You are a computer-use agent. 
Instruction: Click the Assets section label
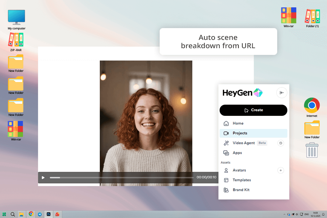[x=225, y=162]
